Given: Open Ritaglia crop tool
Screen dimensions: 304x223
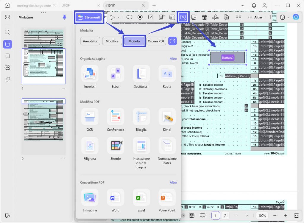Looking at the screenshot, I should tap(141, 120).
